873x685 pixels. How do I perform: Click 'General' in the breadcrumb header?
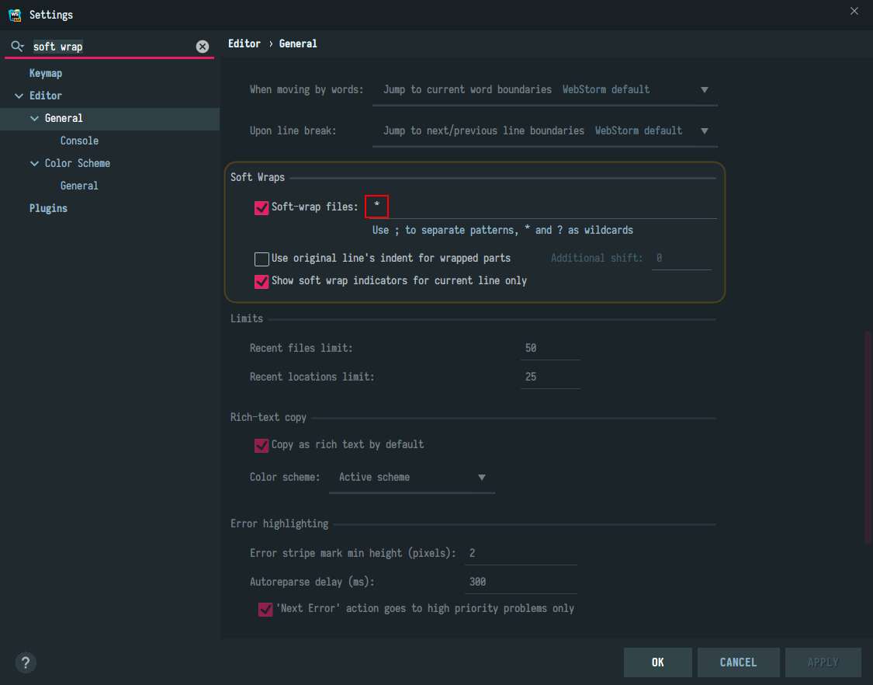(x=298, y=43)
